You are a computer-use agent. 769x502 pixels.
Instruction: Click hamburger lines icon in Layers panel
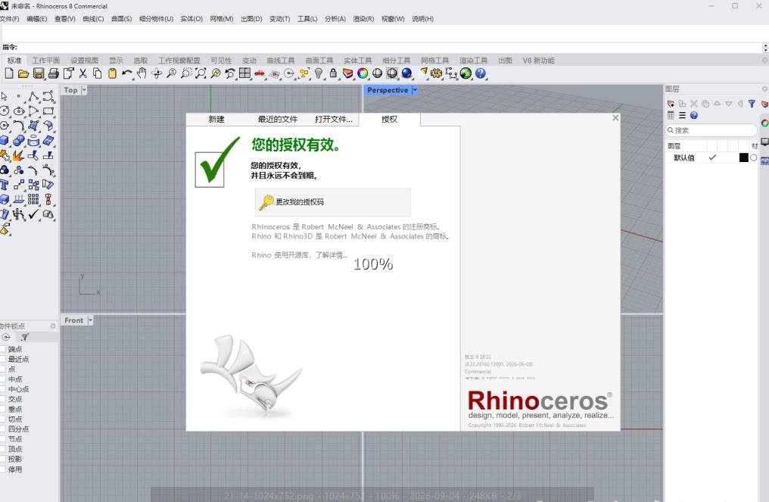(682, 115)
